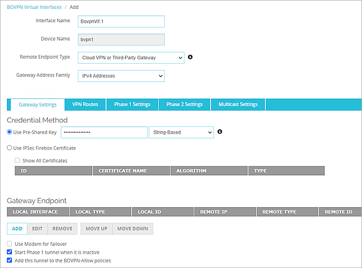Click REMOTE IP column header
The image size is (362, 268).
point(225,212)
